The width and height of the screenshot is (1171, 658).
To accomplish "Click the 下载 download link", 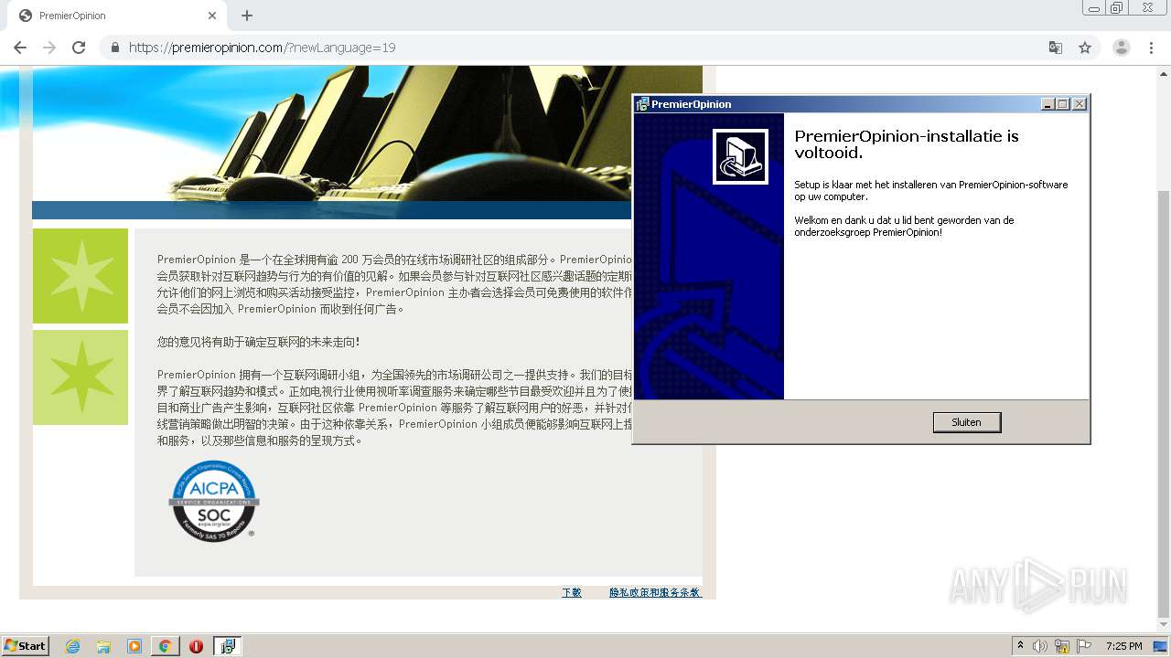I will coord(572,592).
